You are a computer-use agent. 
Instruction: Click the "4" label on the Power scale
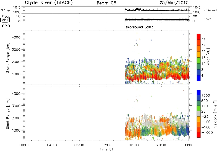202,75
